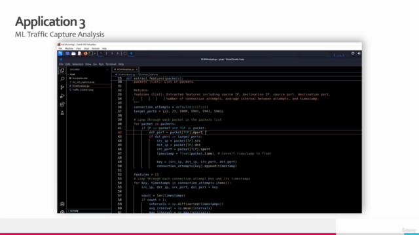Open the Run and Debug view icon
The image size is (419, 235).
click(62, 96)
